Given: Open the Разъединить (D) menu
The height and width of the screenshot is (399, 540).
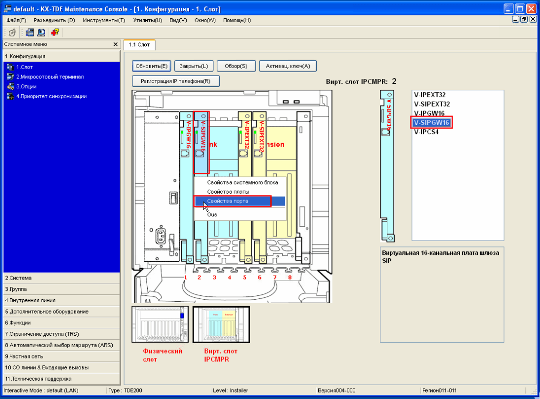Looking at the screenshot, I should [54, 20].
